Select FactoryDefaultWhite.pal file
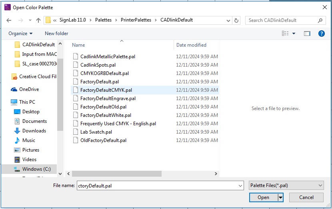The image size is (332, 209). pyautogui.click(x=106, y=115)
